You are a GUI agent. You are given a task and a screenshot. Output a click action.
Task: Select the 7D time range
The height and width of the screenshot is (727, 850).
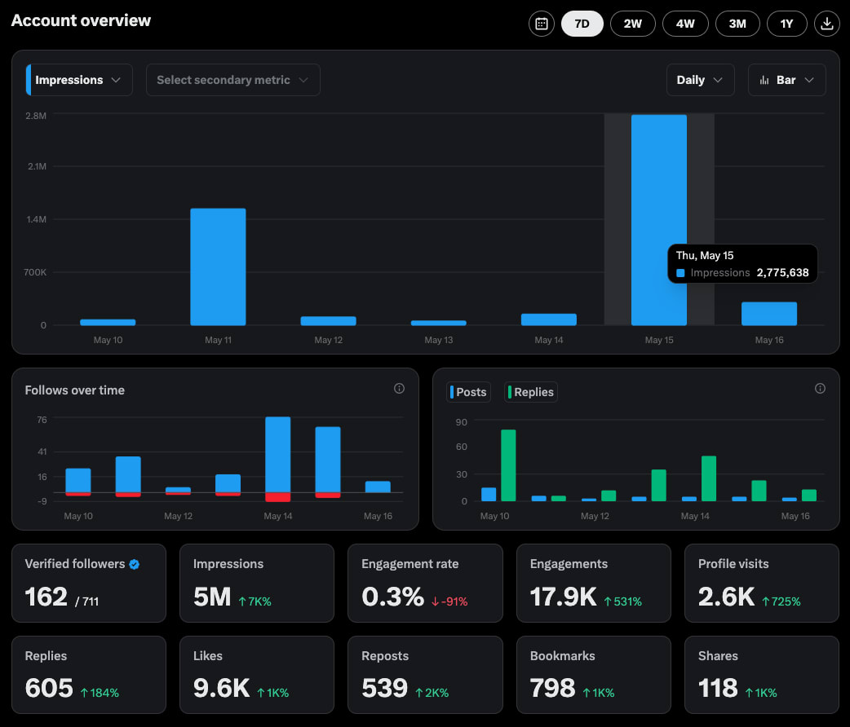tap(582, 24)
